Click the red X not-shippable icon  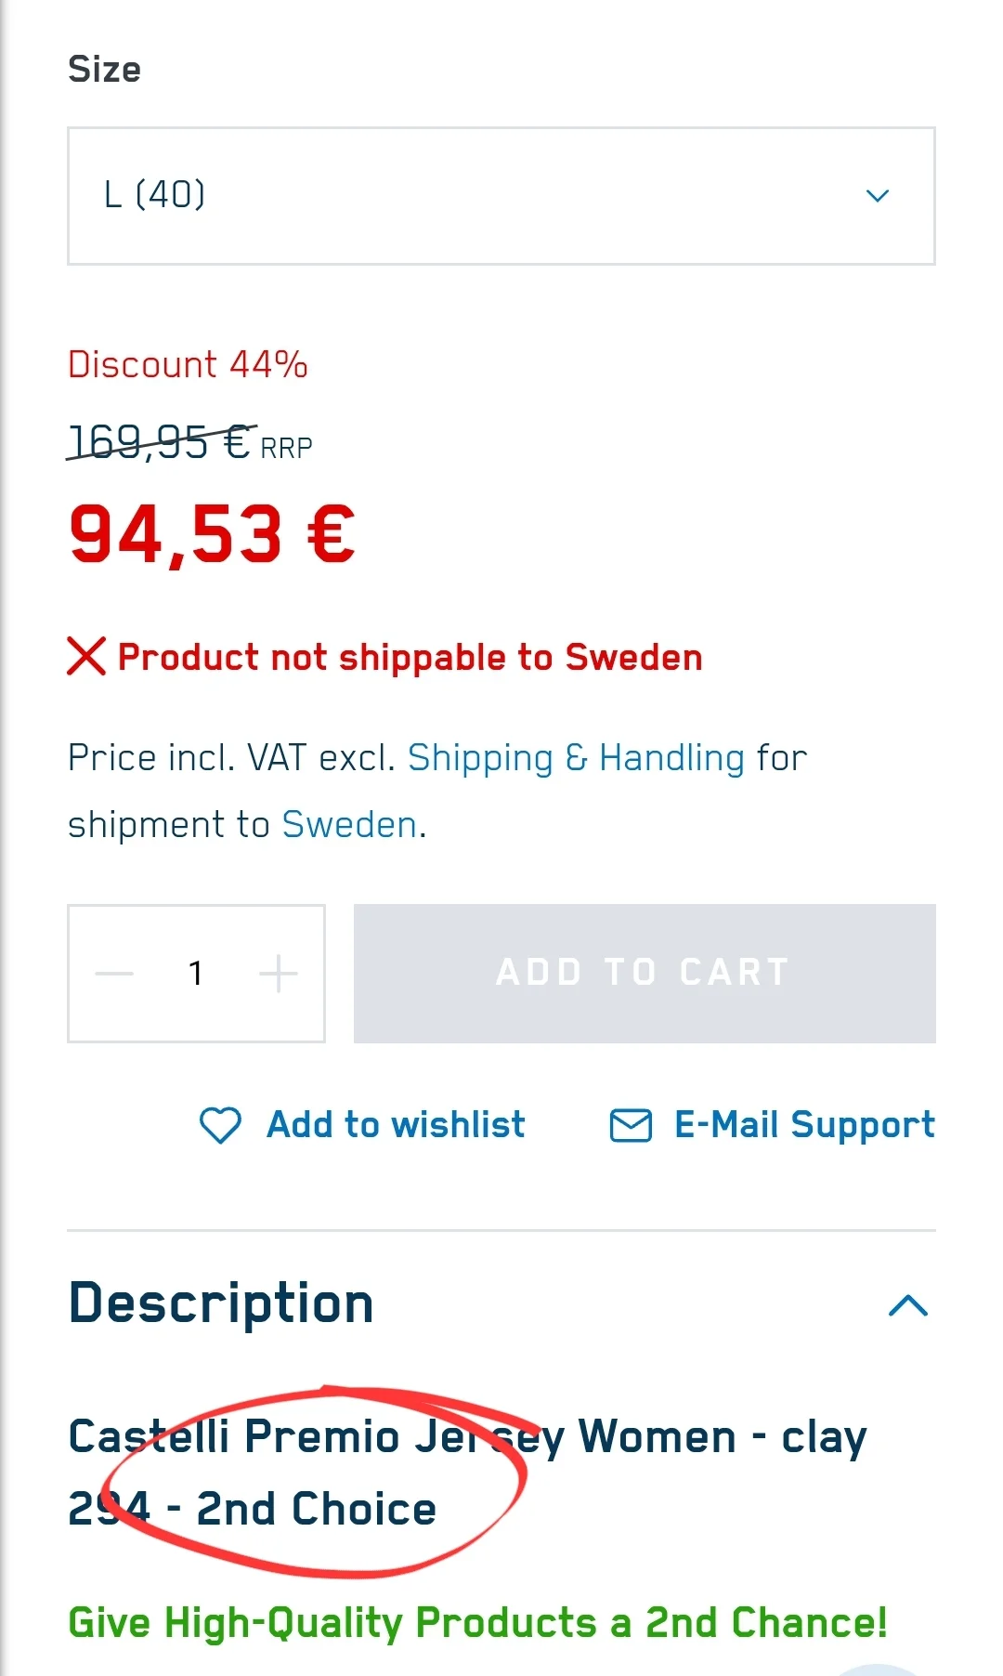point(86,656)
